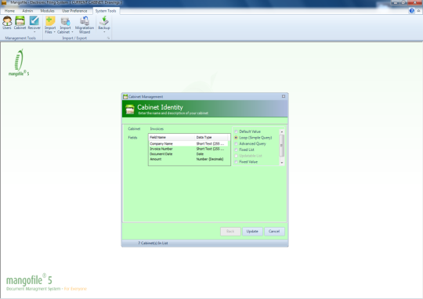
Task: Select the Invoice Number field row
Action: point(188,149)
